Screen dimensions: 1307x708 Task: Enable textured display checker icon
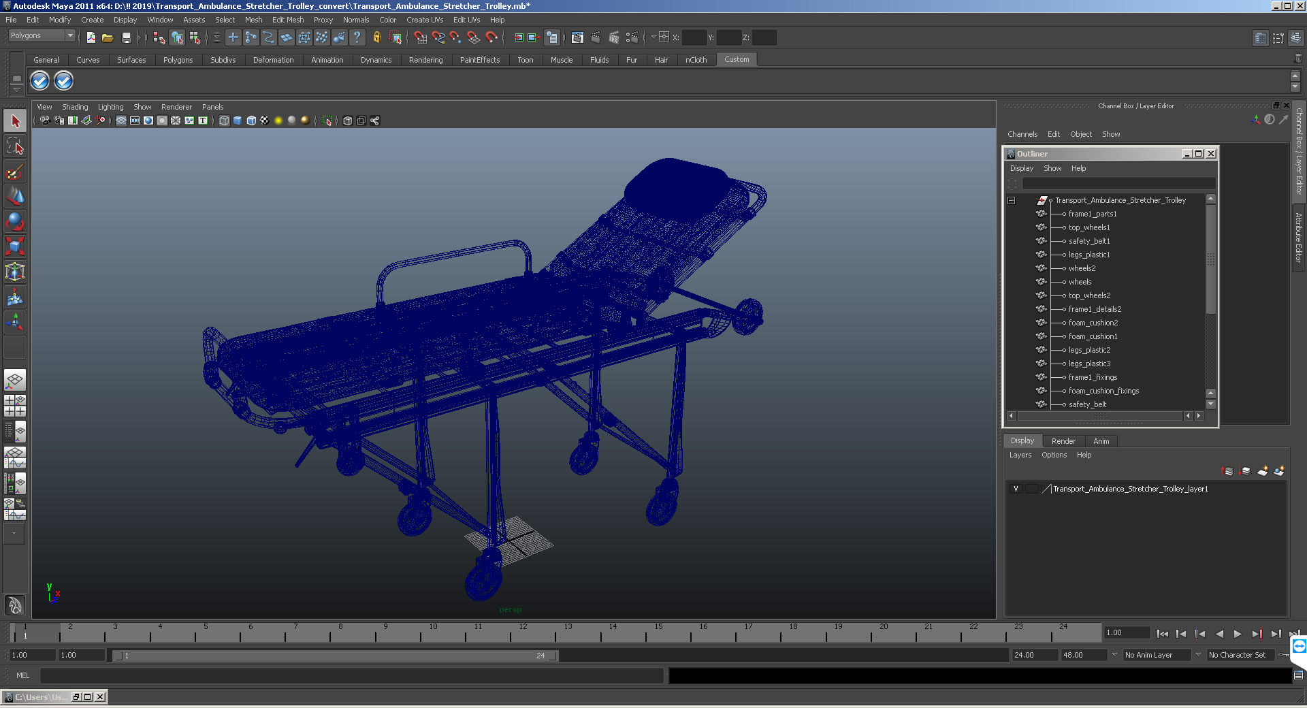pyautogui.click(x=265, y=120)
